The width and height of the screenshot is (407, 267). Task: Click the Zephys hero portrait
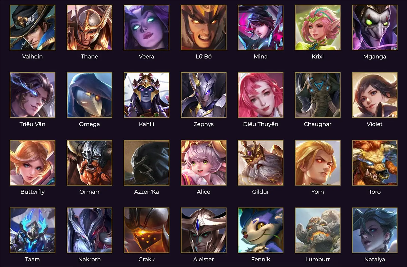click(203, 95)
